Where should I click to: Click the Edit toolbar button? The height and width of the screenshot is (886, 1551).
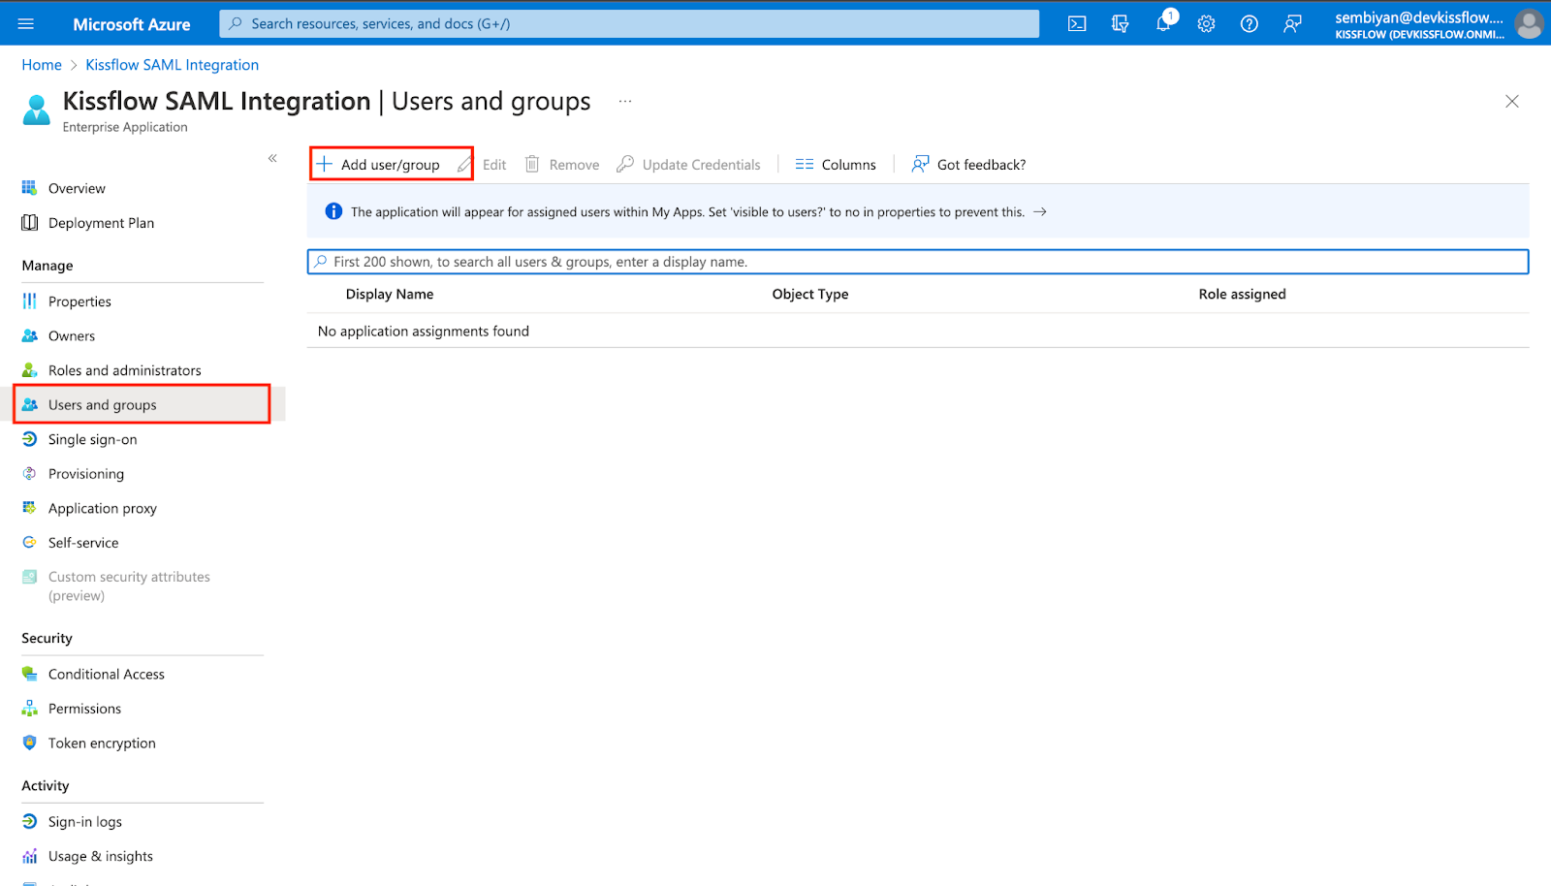pos(483,165)
